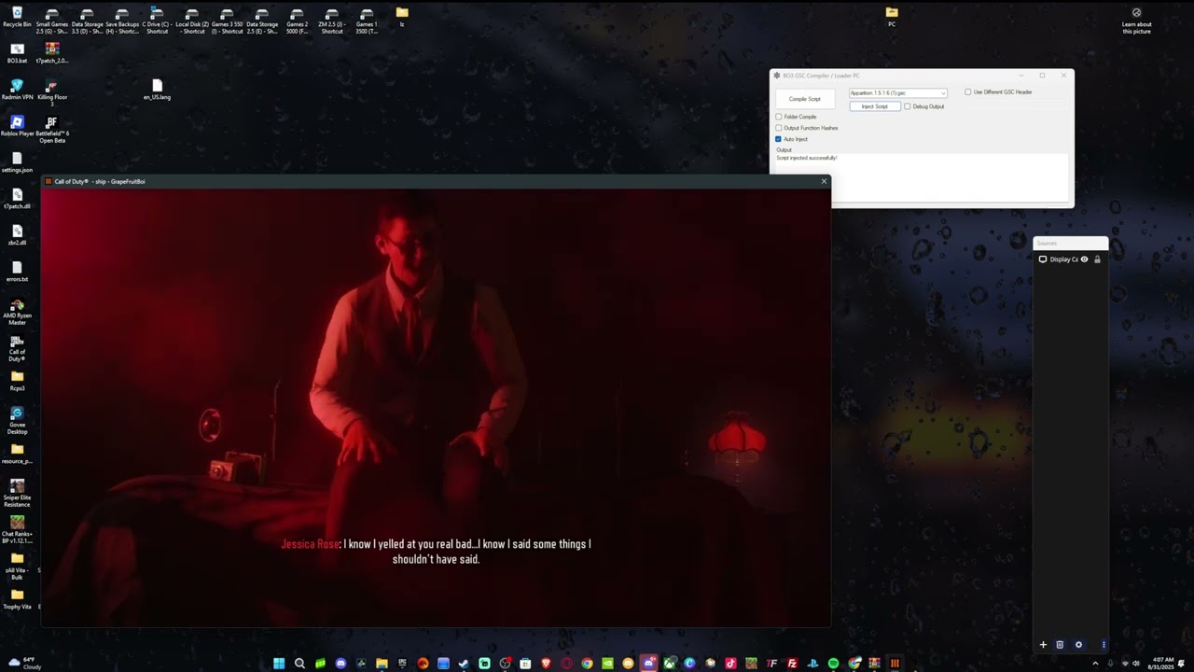Select the Battlefield 6 Open Beta shortcut
1194x672 pixels.
coord(52,130)
